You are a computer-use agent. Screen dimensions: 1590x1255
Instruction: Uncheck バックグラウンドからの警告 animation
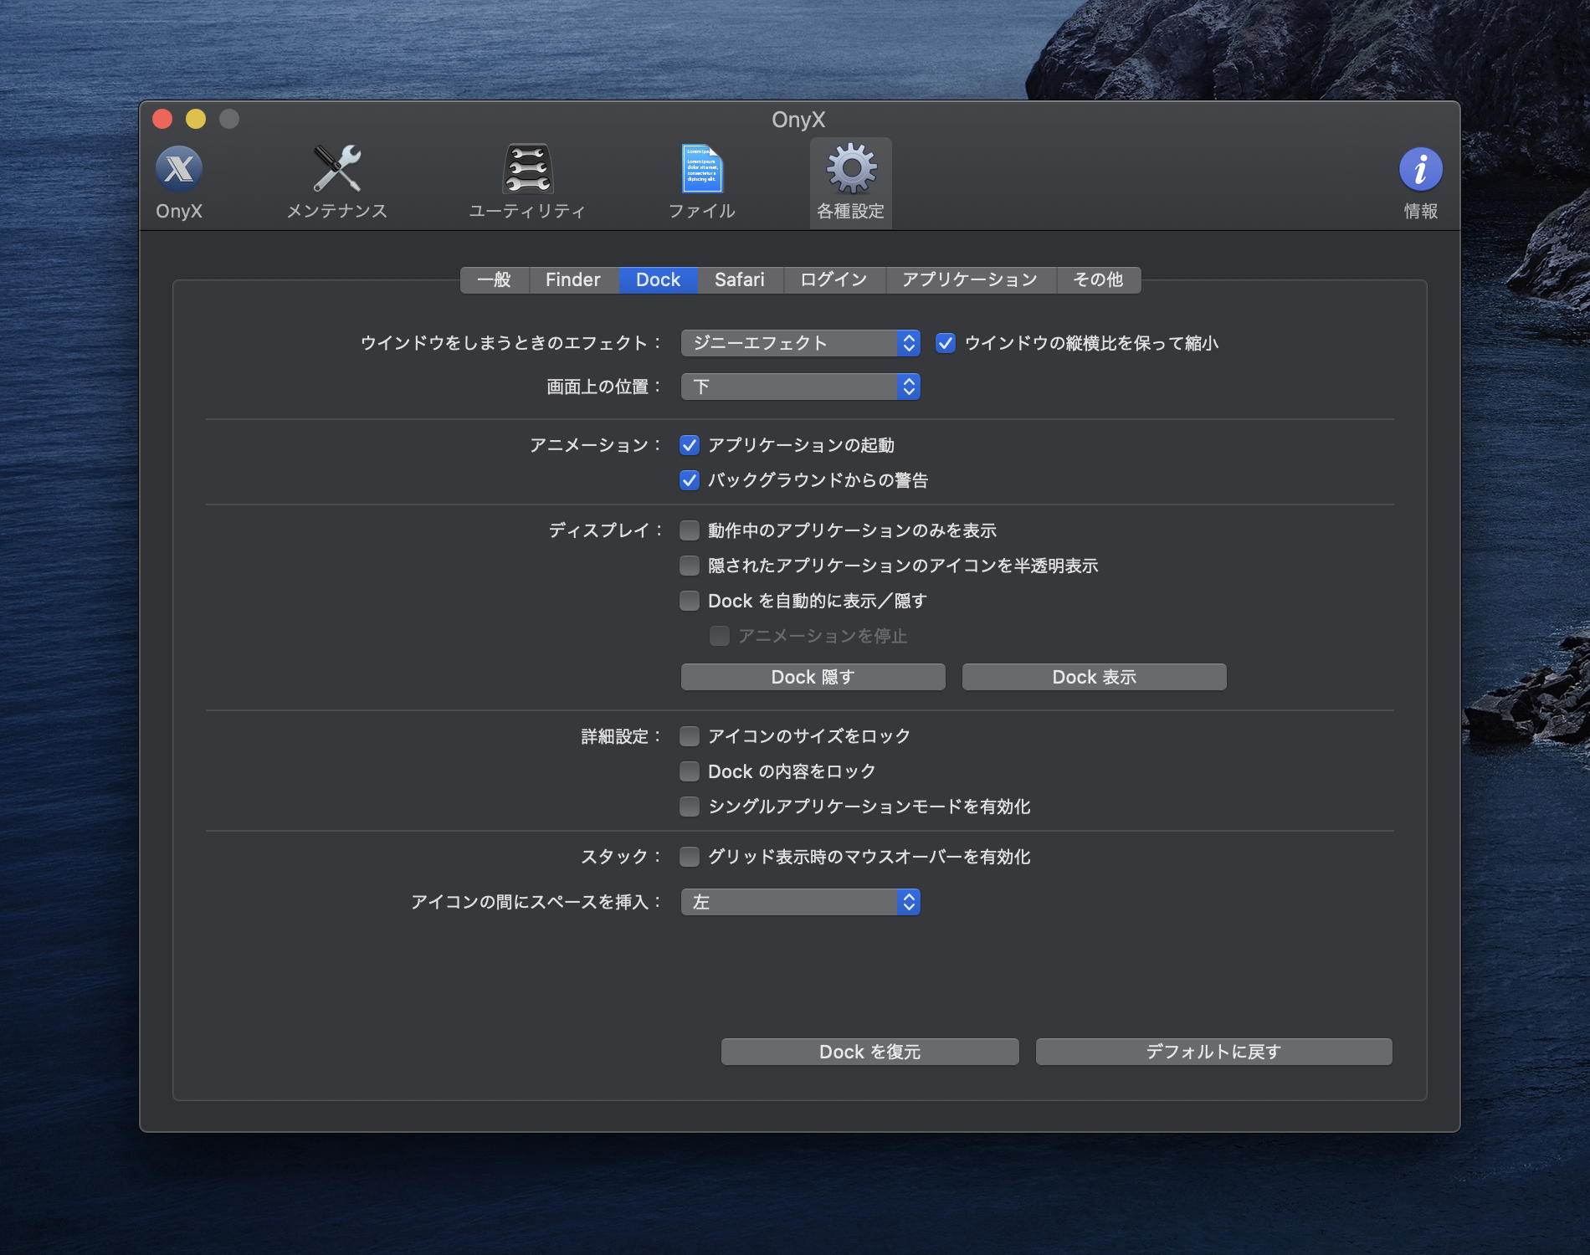[x=690, y=480]
